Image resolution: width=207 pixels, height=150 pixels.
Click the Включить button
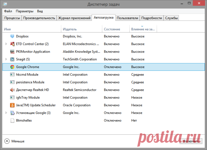(191, 141)
